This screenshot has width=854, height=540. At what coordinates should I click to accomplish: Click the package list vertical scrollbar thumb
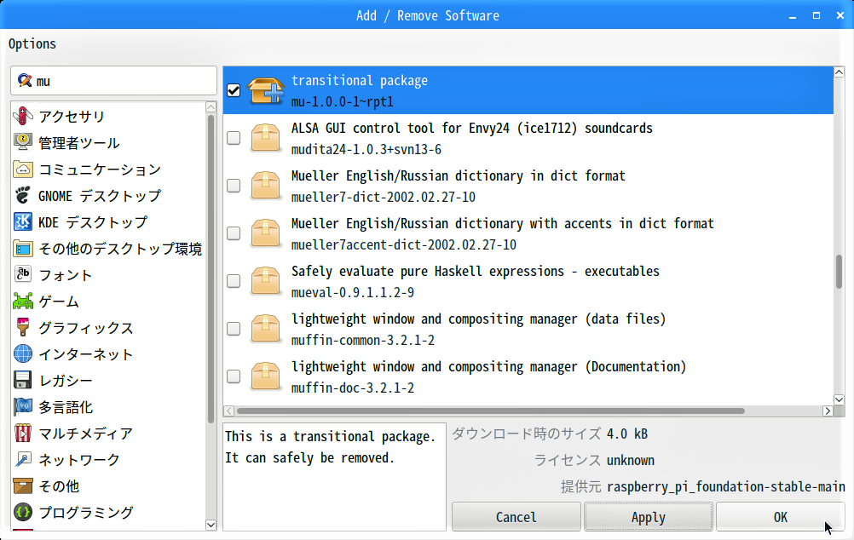pyautogui.click(x=840, y=271)
